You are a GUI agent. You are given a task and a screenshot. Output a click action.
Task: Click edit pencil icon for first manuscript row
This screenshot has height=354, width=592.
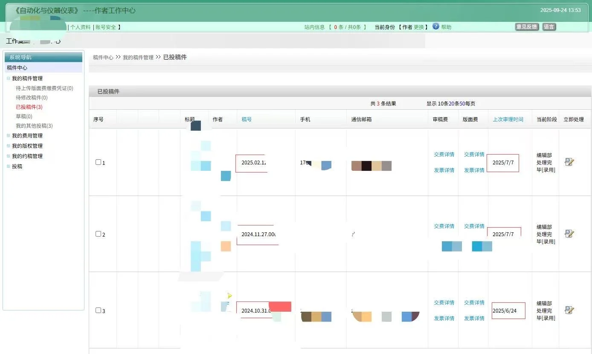tap(569, 161)
